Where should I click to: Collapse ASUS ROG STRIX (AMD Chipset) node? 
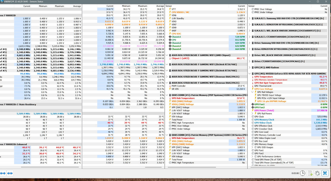point(167,55)
